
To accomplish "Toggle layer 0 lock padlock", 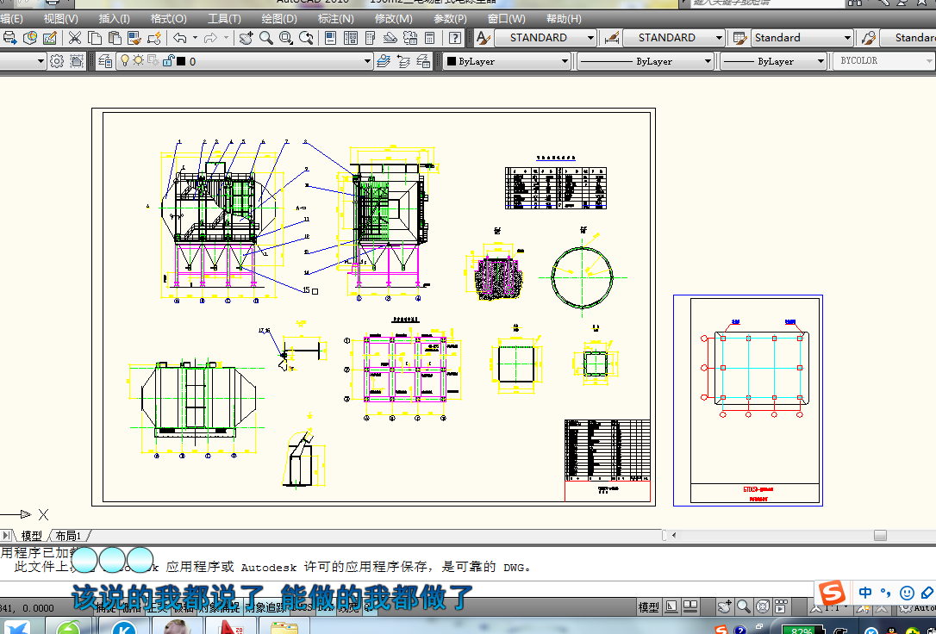I will 167,61.
